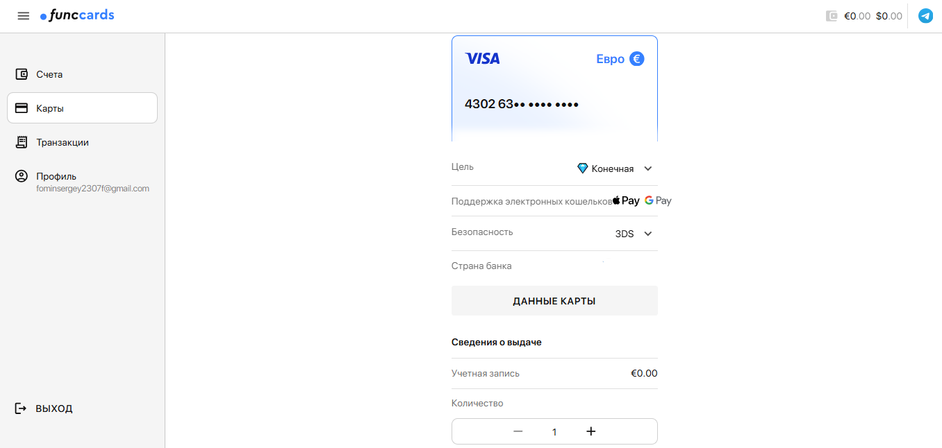The image size is (942, 448).
Task: Click the VISA logo on the card
Action: click(x=483, y=58)
